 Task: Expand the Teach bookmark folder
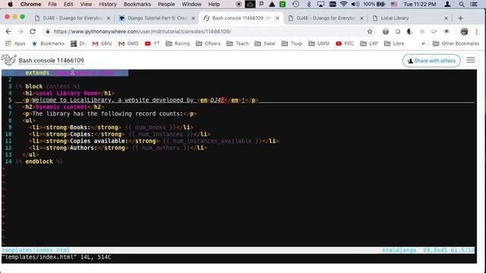238,44
